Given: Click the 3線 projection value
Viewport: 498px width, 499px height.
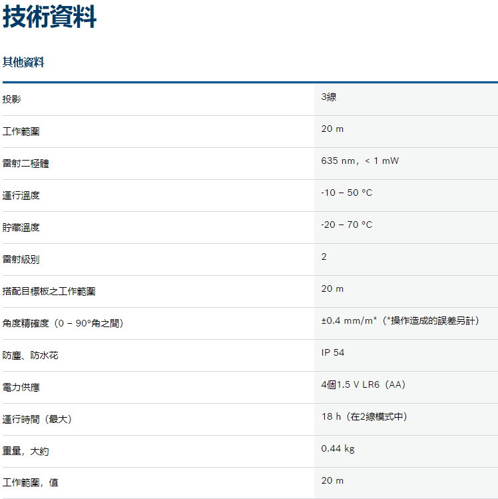Looking at the screenshot, I should tap(329, 97).
